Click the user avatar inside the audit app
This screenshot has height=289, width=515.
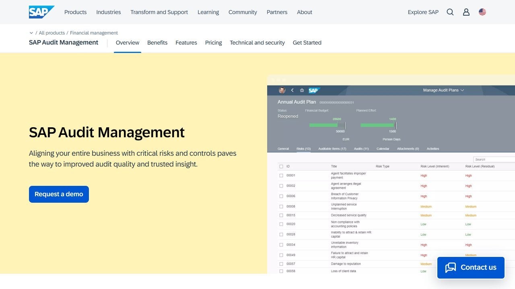(283, 90)
